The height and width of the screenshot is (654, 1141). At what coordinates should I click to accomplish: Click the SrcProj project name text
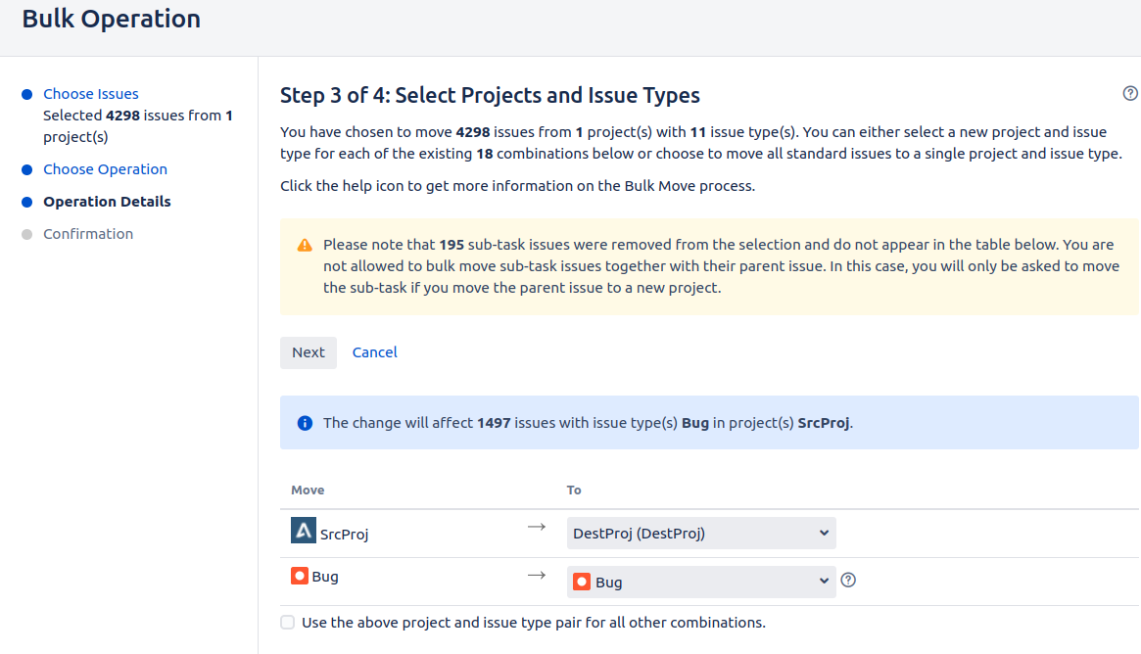click(344, 535)
